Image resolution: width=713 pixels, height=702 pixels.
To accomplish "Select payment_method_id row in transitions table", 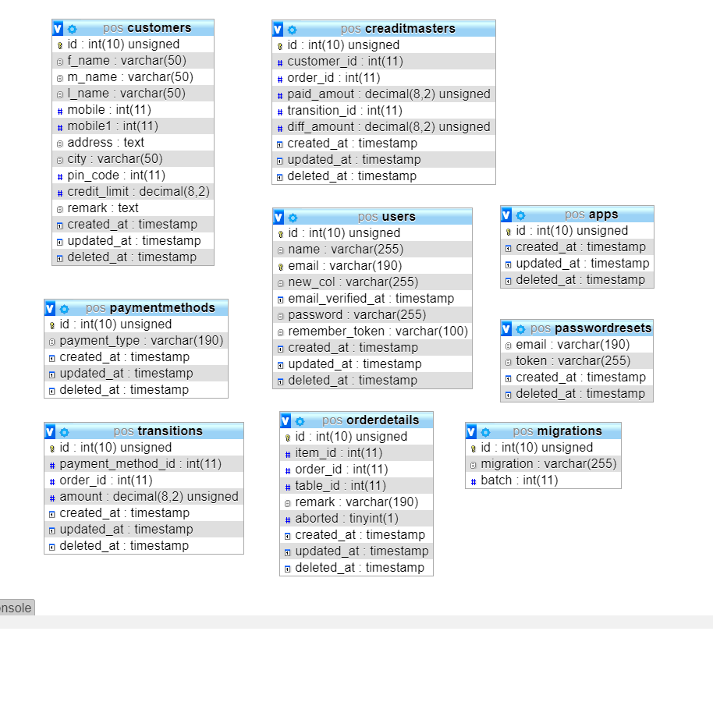I will tap(140, 464).
